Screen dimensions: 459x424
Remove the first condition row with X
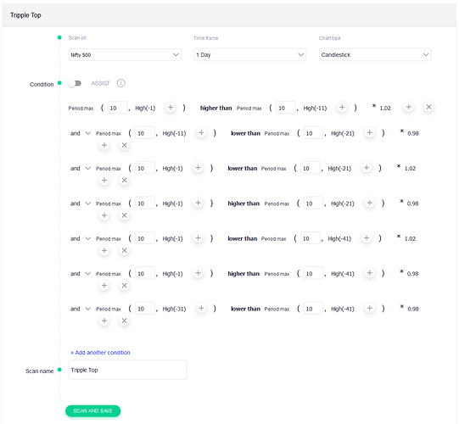pyautogui.click(x=428, y=107)
